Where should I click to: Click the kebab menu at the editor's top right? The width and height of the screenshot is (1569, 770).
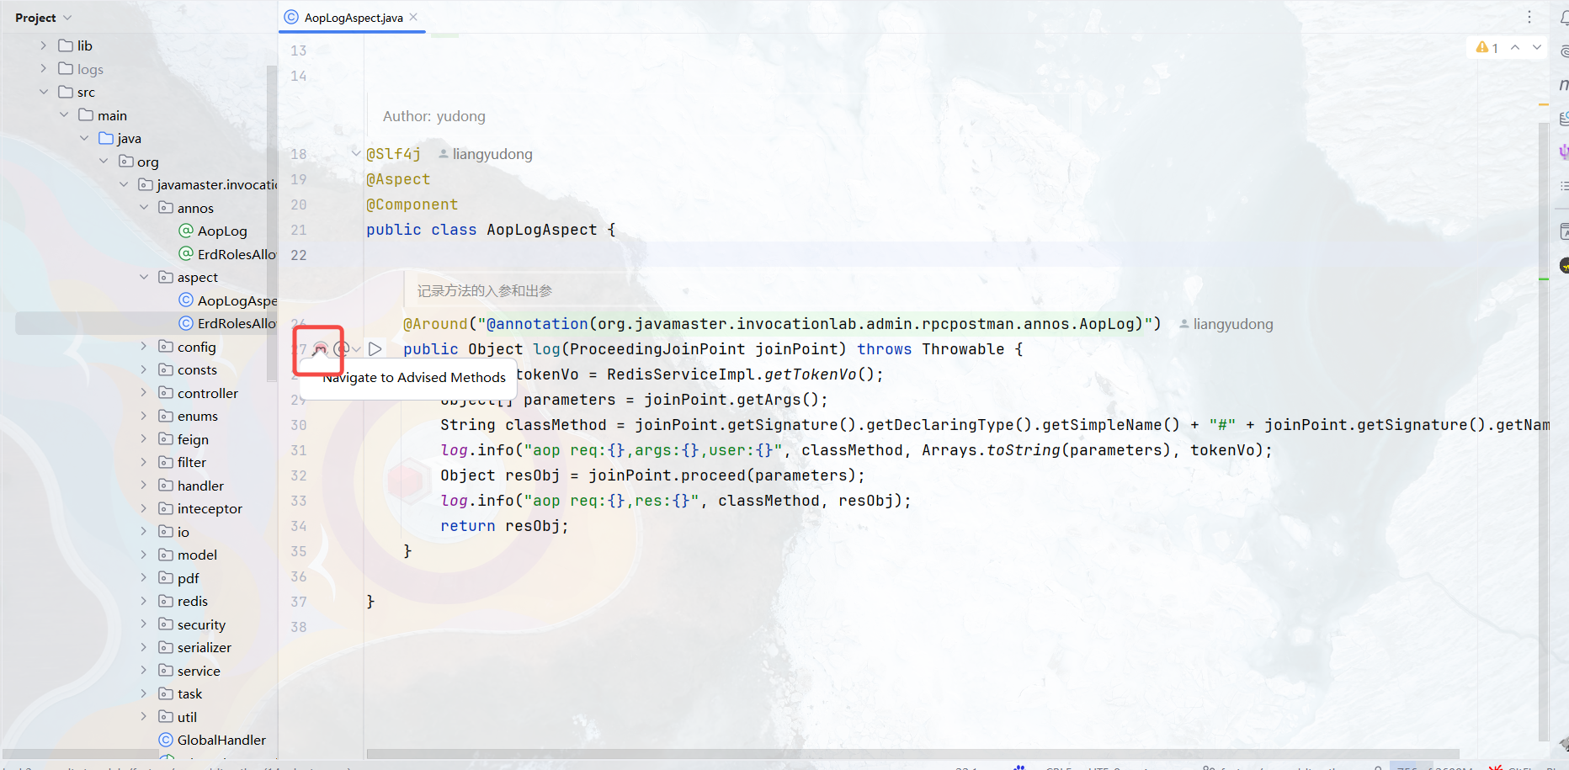[x=1530, y=17]
